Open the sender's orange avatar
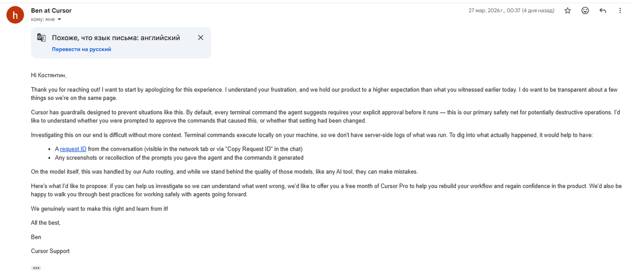The height and width of the screenshot is (277, 631). click(x=15, y=15)
